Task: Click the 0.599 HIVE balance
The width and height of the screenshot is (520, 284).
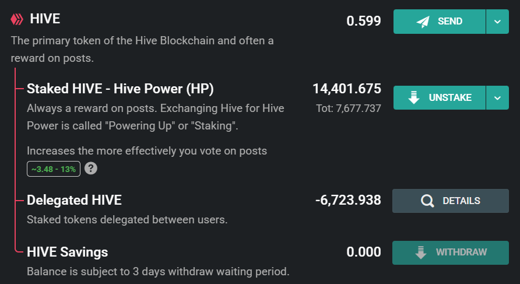Action: click(363, 22)
